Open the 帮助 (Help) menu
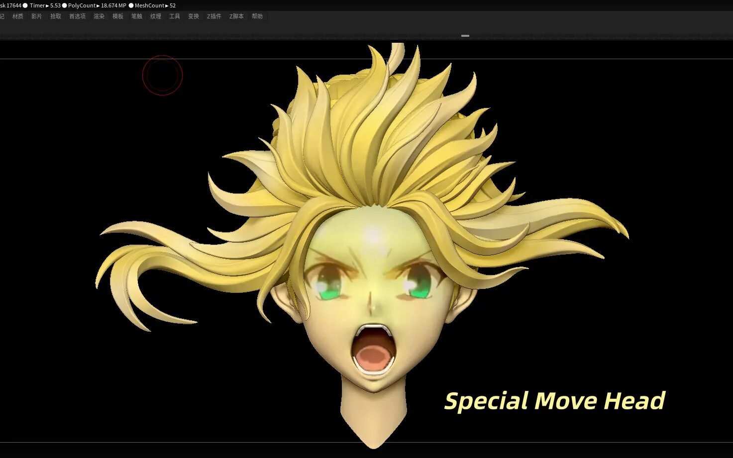 pyautogui.click(x=257, y=16)
